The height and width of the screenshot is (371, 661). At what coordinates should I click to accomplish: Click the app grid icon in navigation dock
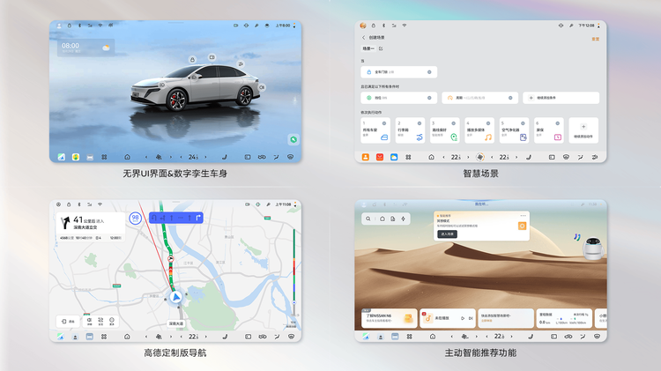(103, 337)
